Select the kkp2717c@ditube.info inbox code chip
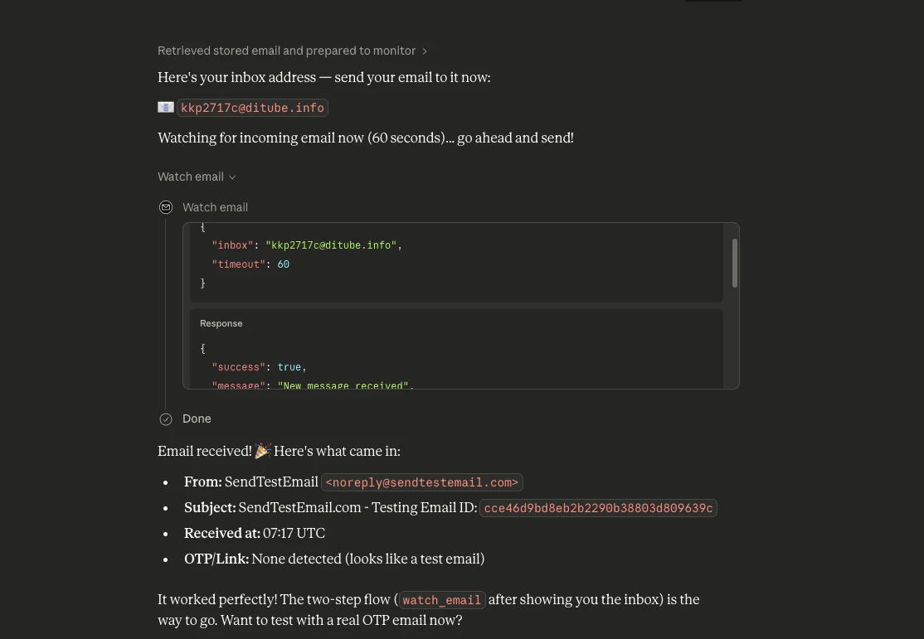The height and width of the screenshot is (639, 924). [252, 108]
